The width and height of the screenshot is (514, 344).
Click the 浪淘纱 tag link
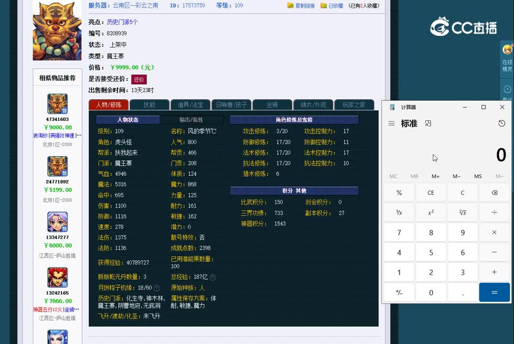click(40, 135)
